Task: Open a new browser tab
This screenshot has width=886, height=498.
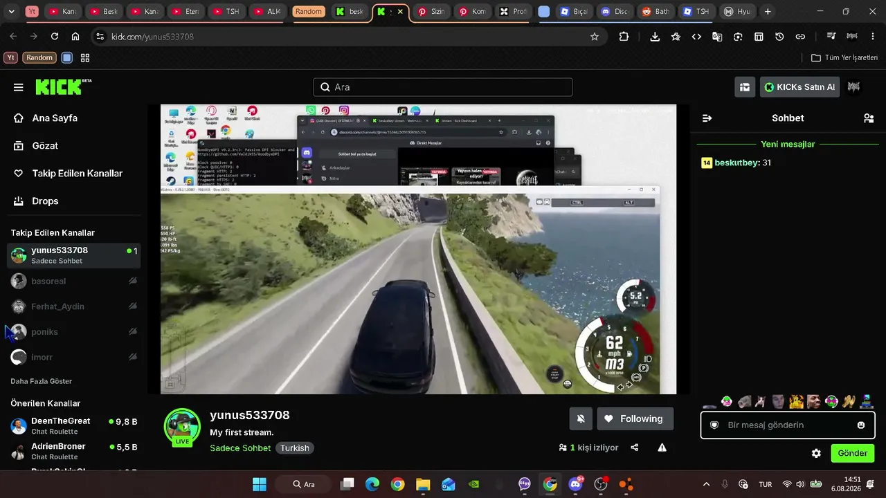Action: [x=768, y=12]
